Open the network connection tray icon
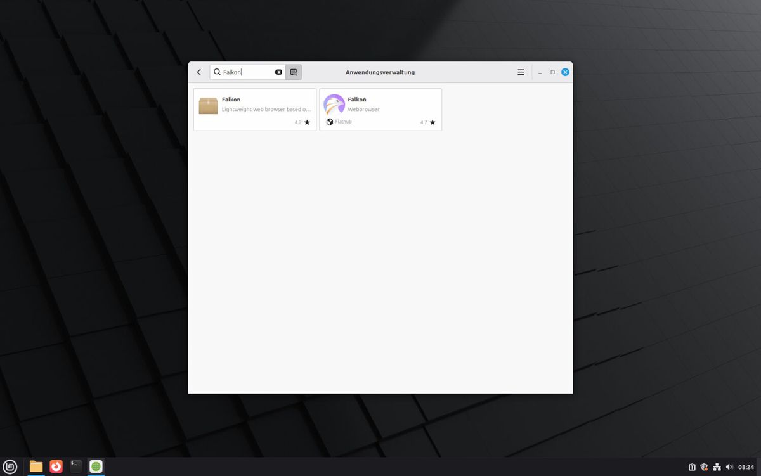 tap(717, 467)
